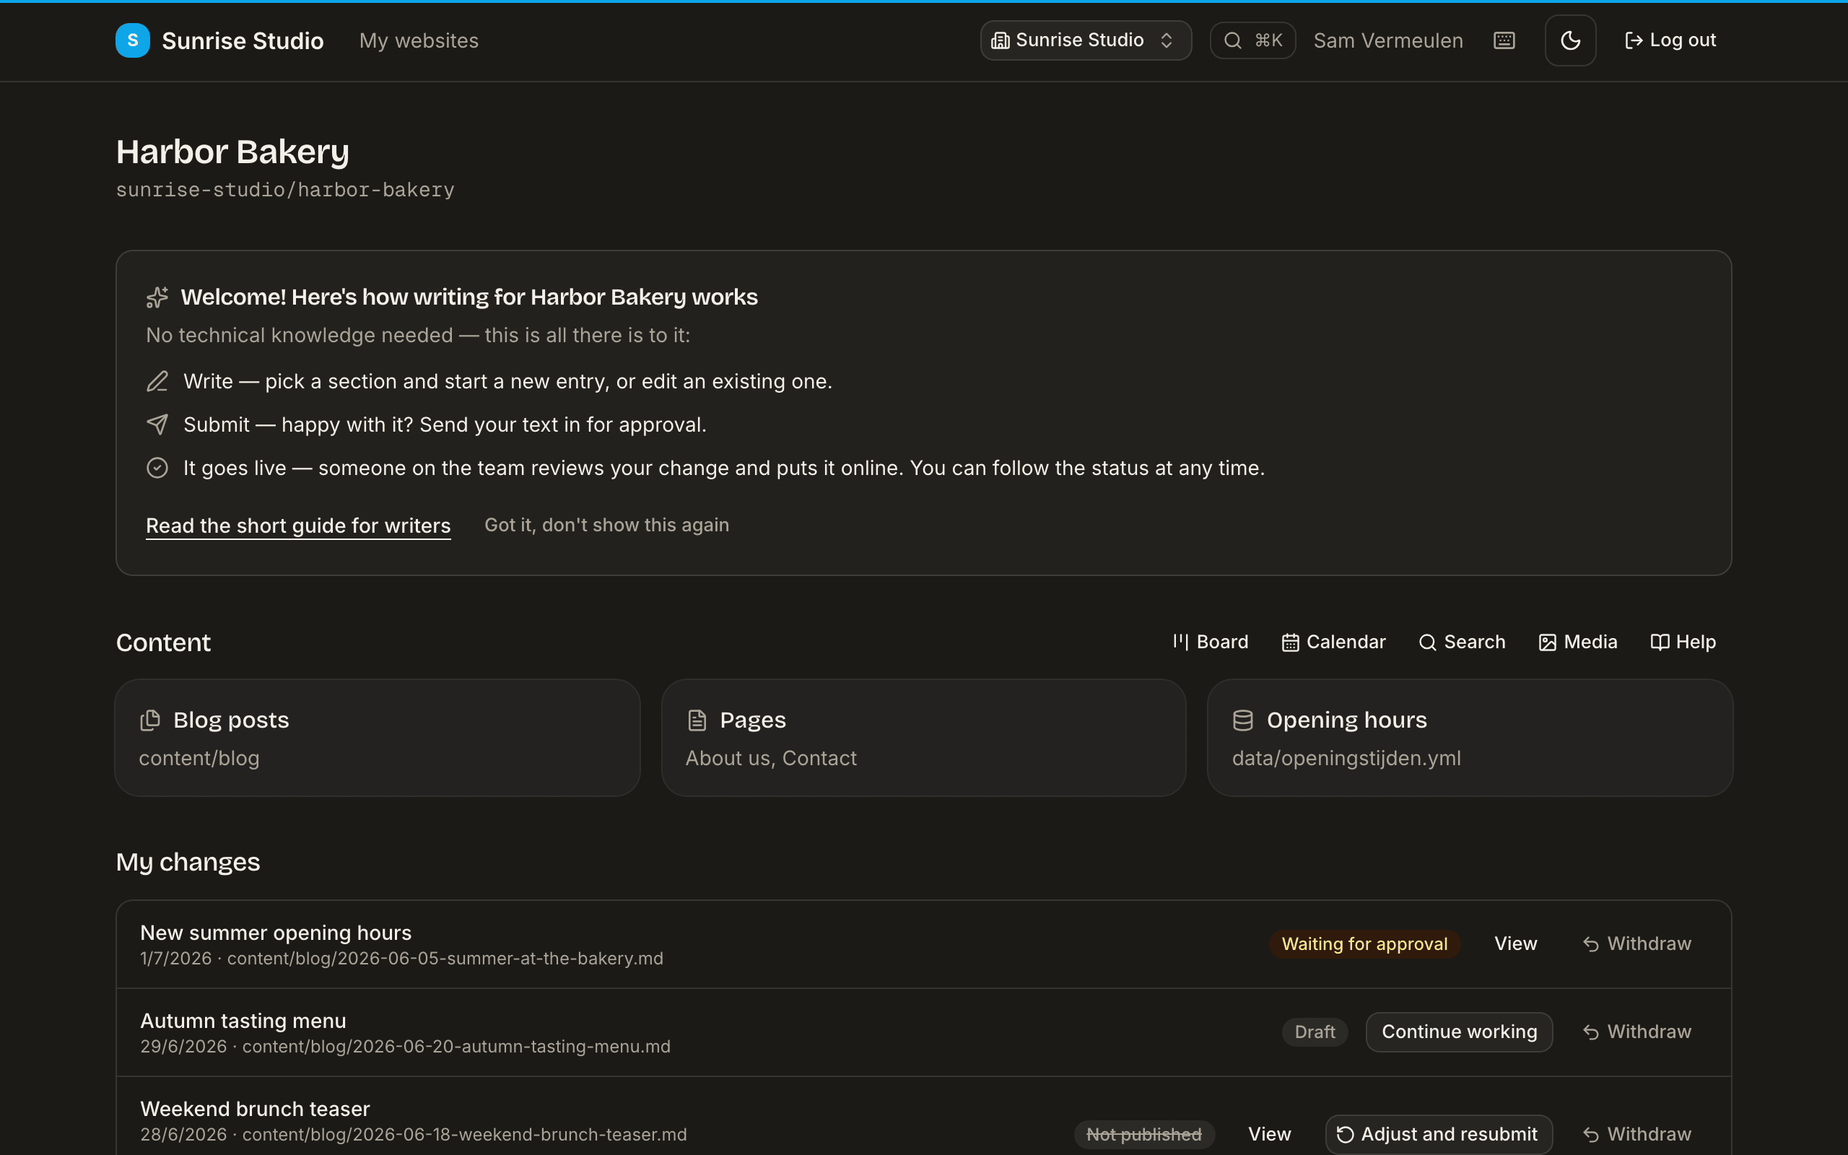Open the content Search
This screenshot has height=1155, width=1848.
pyautogui.click(x=1462, y=642)
